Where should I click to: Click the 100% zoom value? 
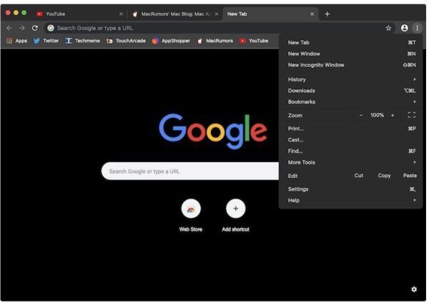pos(377,115)
